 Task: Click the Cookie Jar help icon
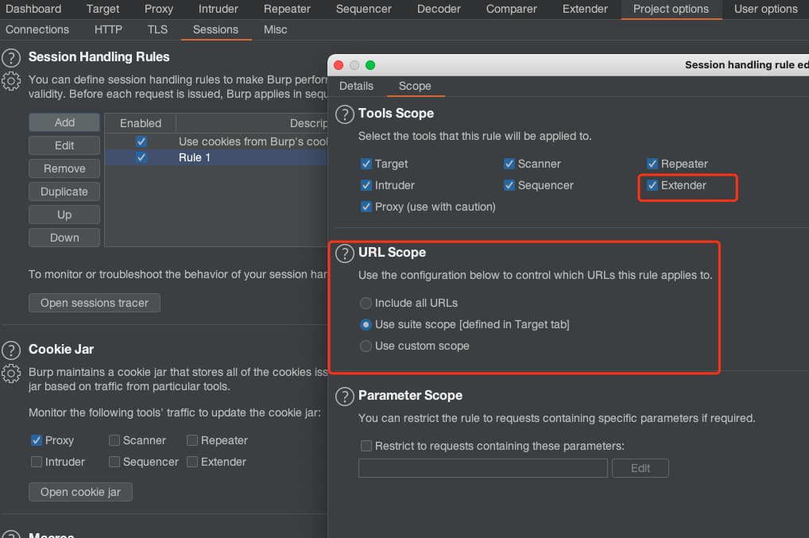11,350
